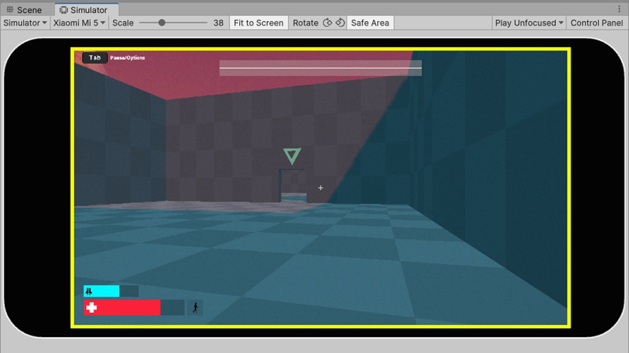629x353 pixels.
Task: Rotate device clockwise icon
Action: point(340,23)
